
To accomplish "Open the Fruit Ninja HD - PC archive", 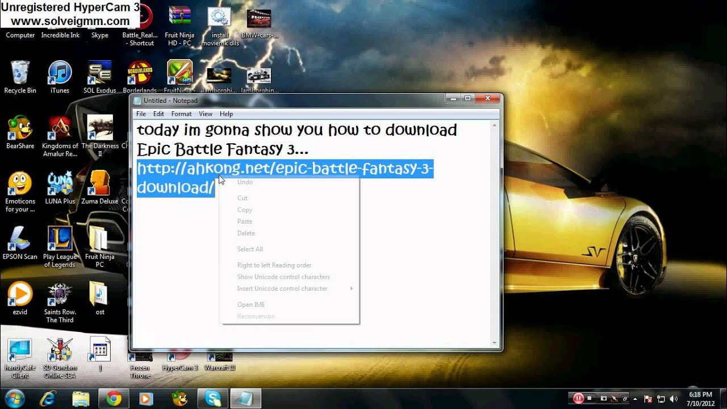I will coord(179,26).
